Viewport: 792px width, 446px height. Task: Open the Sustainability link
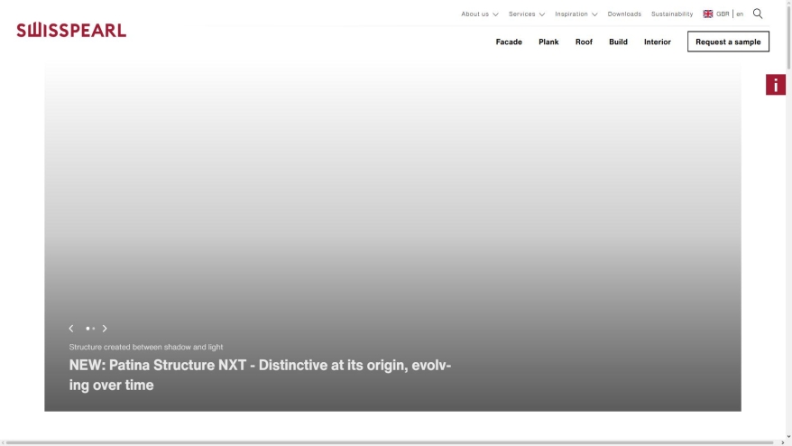(672, 14)
